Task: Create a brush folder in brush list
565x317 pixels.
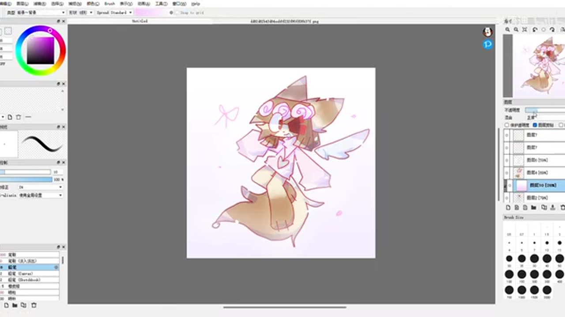Action: pos(15,305)
